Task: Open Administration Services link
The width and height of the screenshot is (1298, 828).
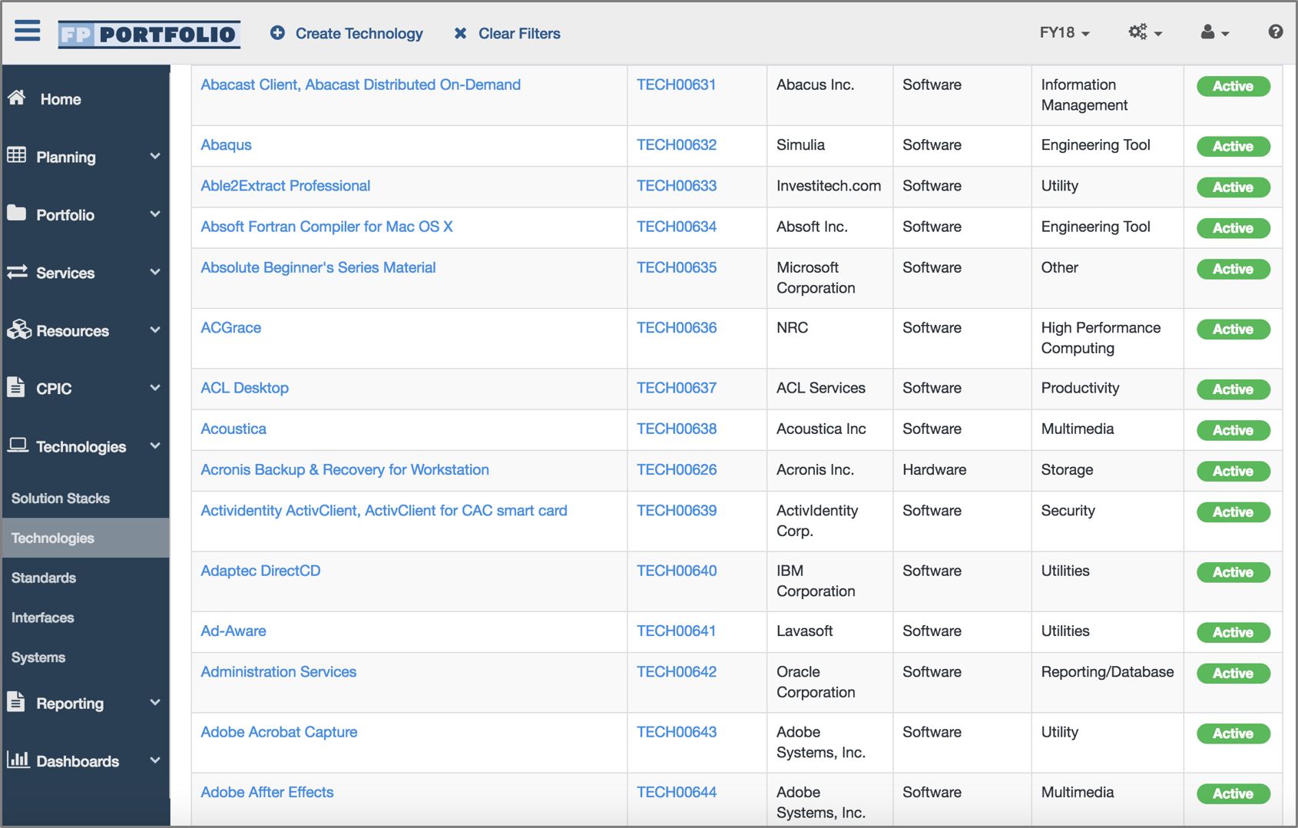Action: click(279, 671)
